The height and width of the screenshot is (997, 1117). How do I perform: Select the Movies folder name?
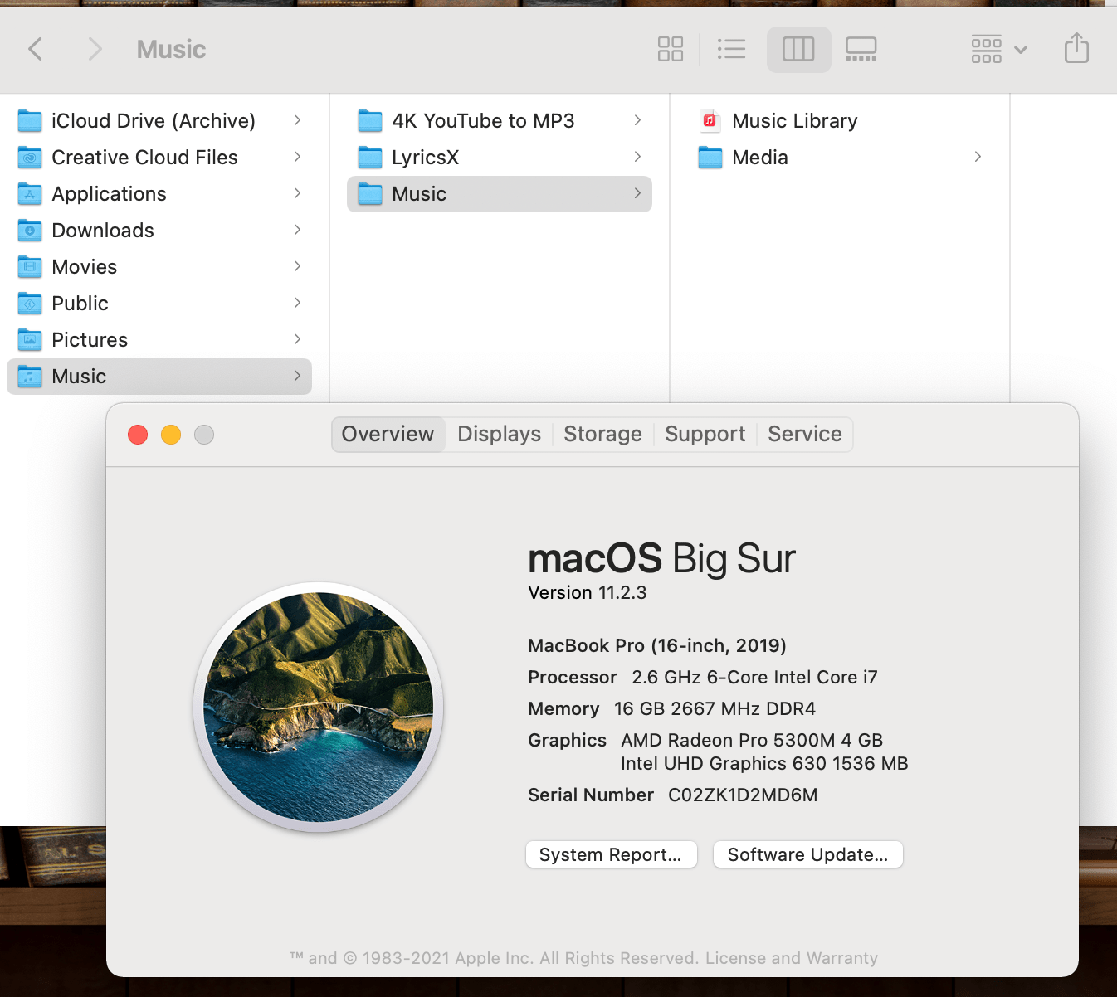(84, 267)
